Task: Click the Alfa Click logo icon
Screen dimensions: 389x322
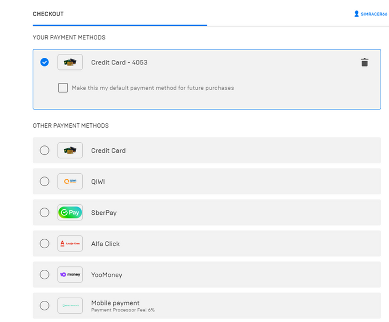Action: [x=70, y=244]
